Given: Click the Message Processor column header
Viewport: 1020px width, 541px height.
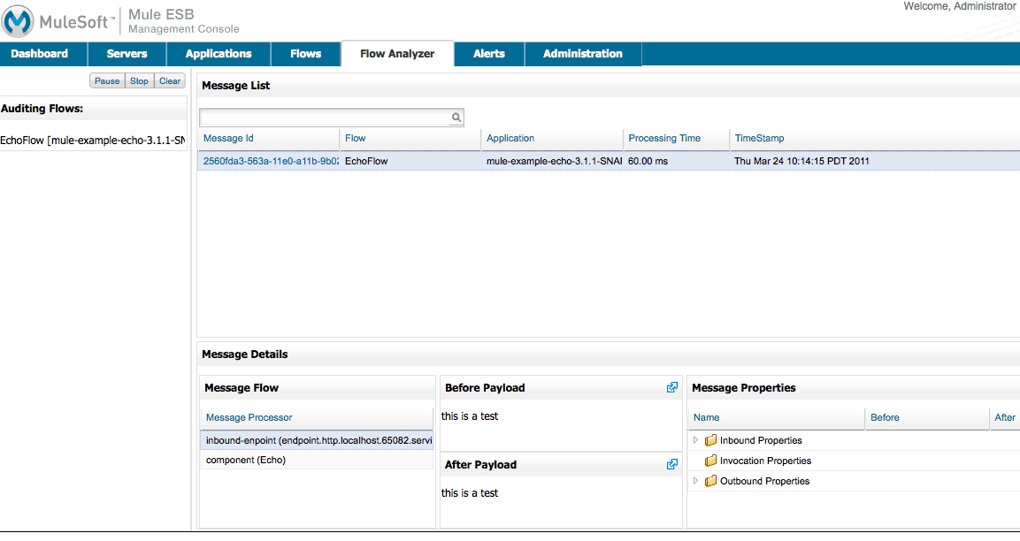Looking at the screenshot, I should point(317,417).
